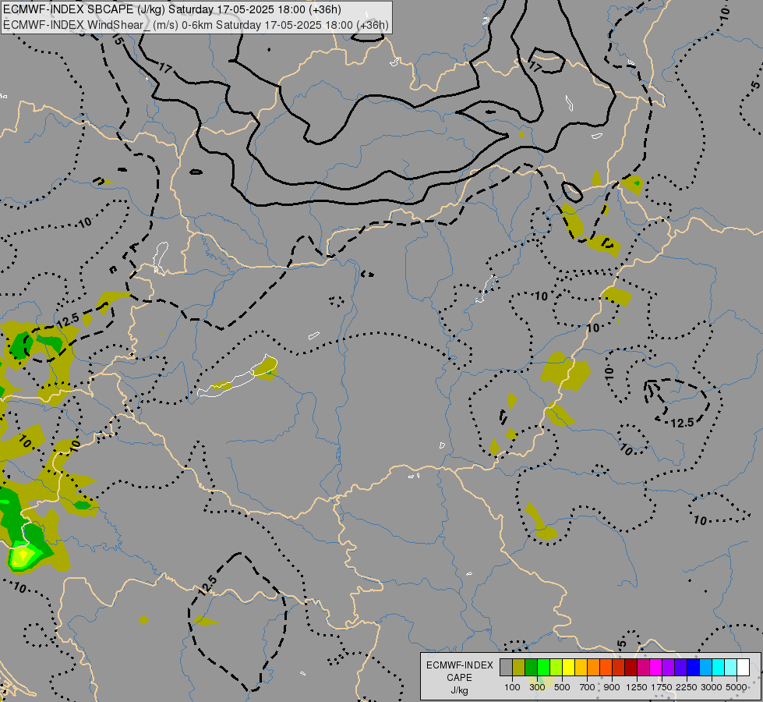Pick the white swatch ending the legend
763x702 pixels.
[743, 667]
